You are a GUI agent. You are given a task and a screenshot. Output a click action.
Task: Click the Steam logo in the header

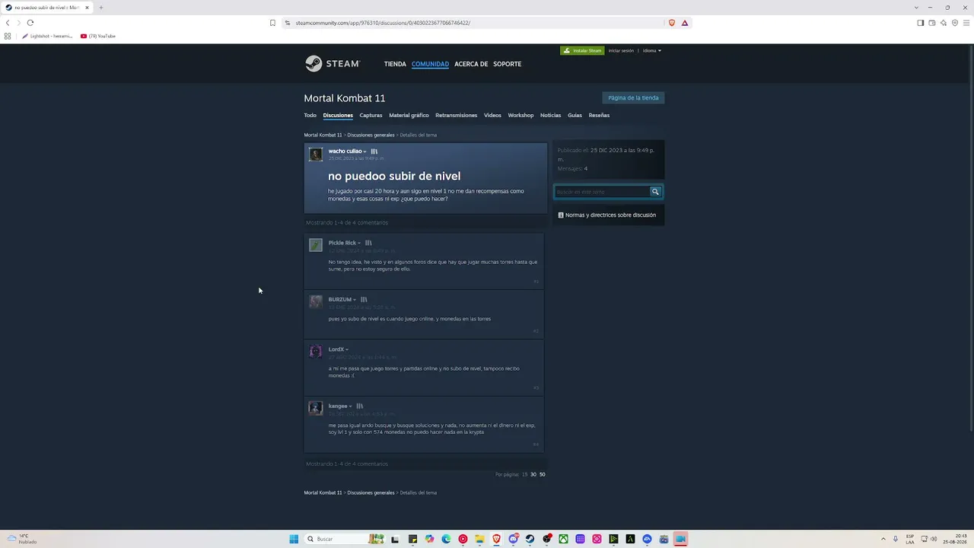pyautogui.click(x=332, y=64)
